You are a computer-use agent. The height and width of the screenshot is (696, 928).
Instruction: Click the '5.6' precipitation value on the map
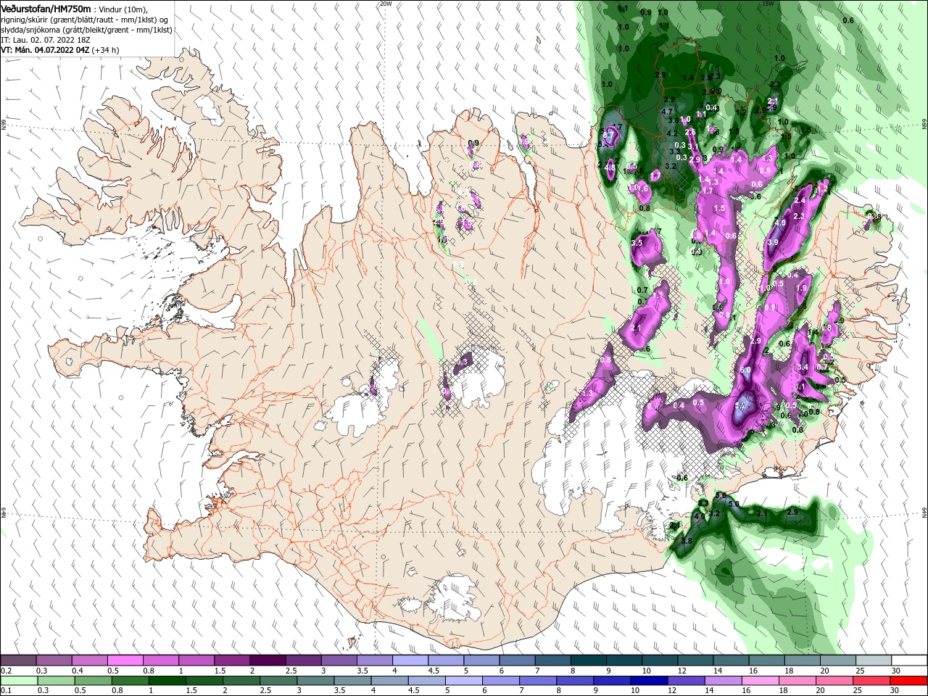tap(721, 495)
